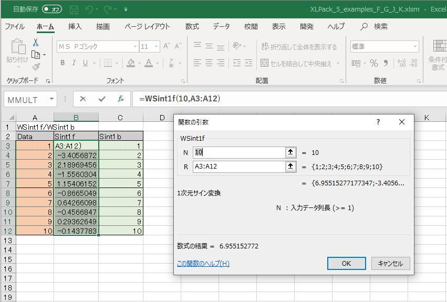
Task: Click the insert function fx icon
Action: tap(120, 99)
